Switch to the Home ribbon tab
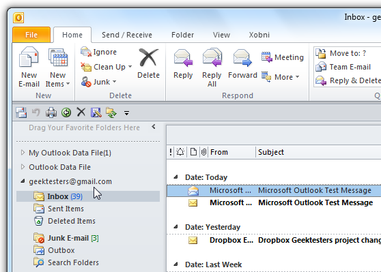The width and height of the screenshot is (381, 272). 72,35
